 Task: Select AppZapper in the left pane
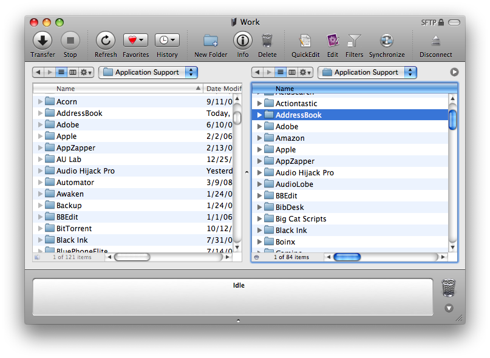133,148
